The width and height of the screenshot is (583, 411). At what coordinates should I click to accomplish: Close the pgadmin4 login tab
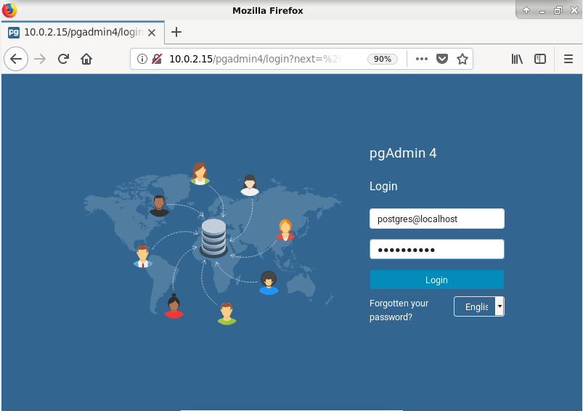point(152,32)
